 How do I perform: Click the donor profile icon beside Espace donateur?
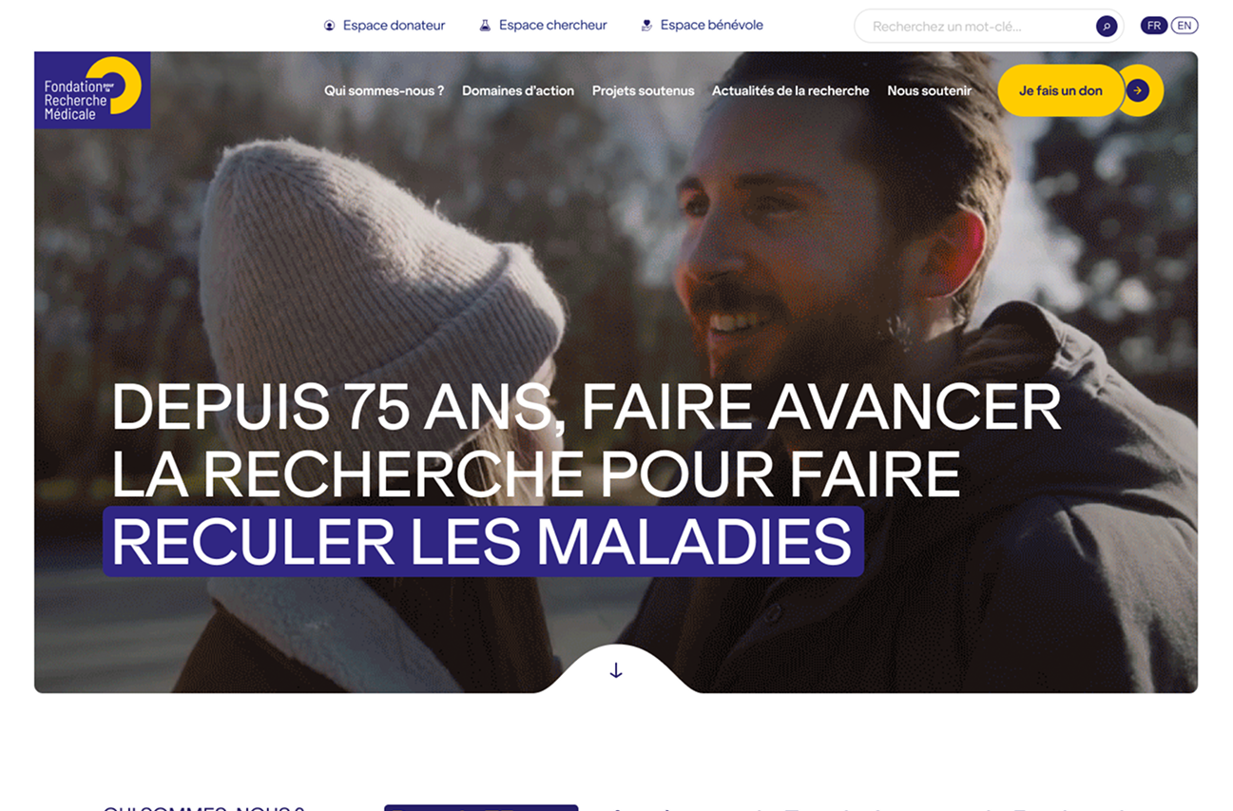click(329, 26)
